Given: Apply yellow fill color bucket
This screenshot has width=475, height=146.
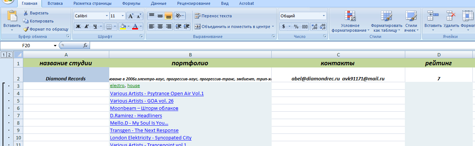Looking at the screenshot, I should (x=123, y=27).
